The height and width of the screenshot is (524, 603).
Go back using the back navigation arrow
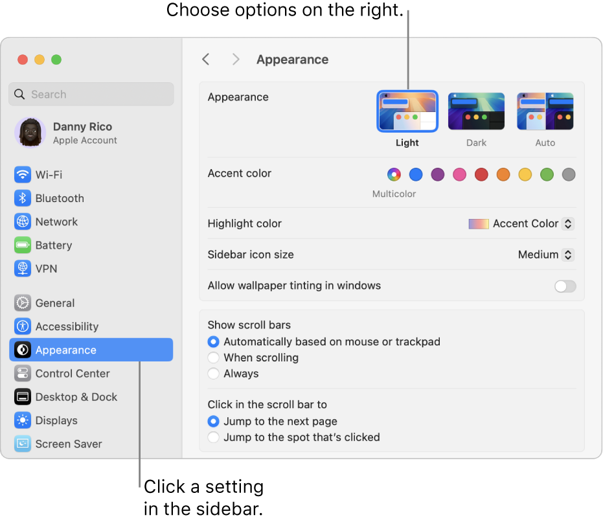pyautogui.click(x=205, y=59)
